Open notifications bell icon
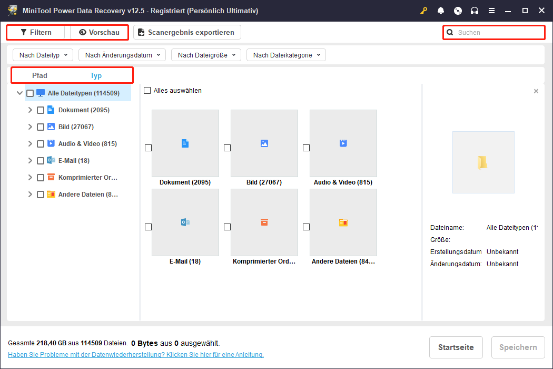The width and height of the screenshot is (553, 369). [x=440, y=11]
